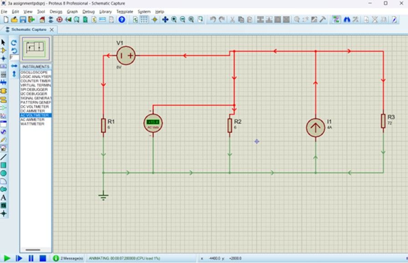
Task: Click the Pan blue arrows cross icon
Action: [165, 20]
